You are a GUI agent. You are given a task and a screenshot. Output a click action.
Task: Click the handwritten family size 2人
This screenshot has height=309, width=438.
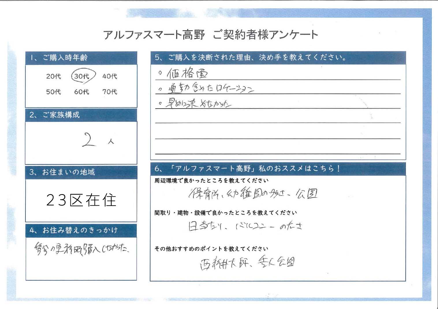[98, 141]
